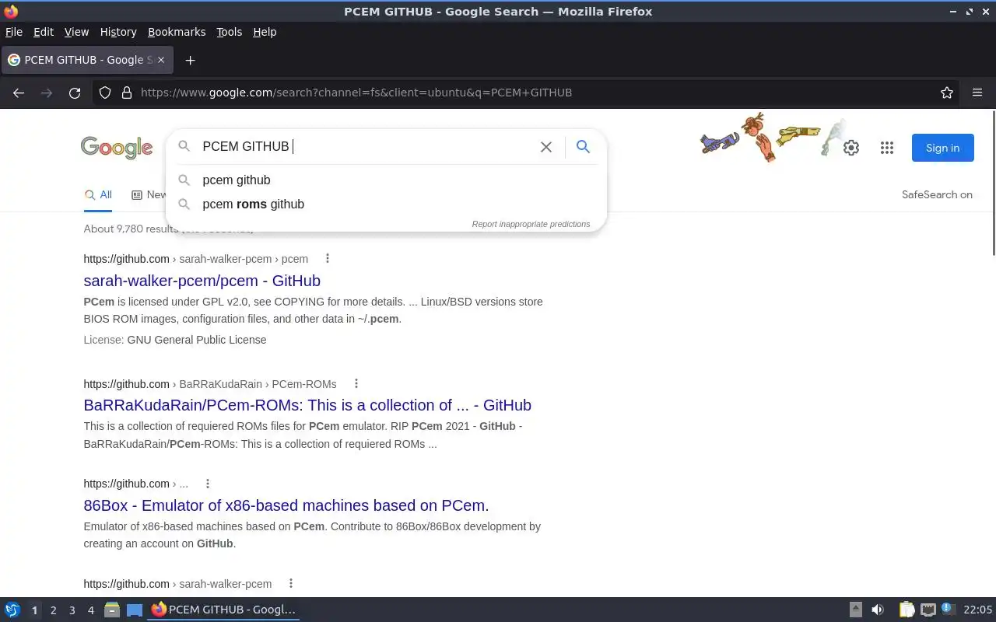996x622 pixels.
Task: Open the News results tab
Action: [x=149, y=195]
